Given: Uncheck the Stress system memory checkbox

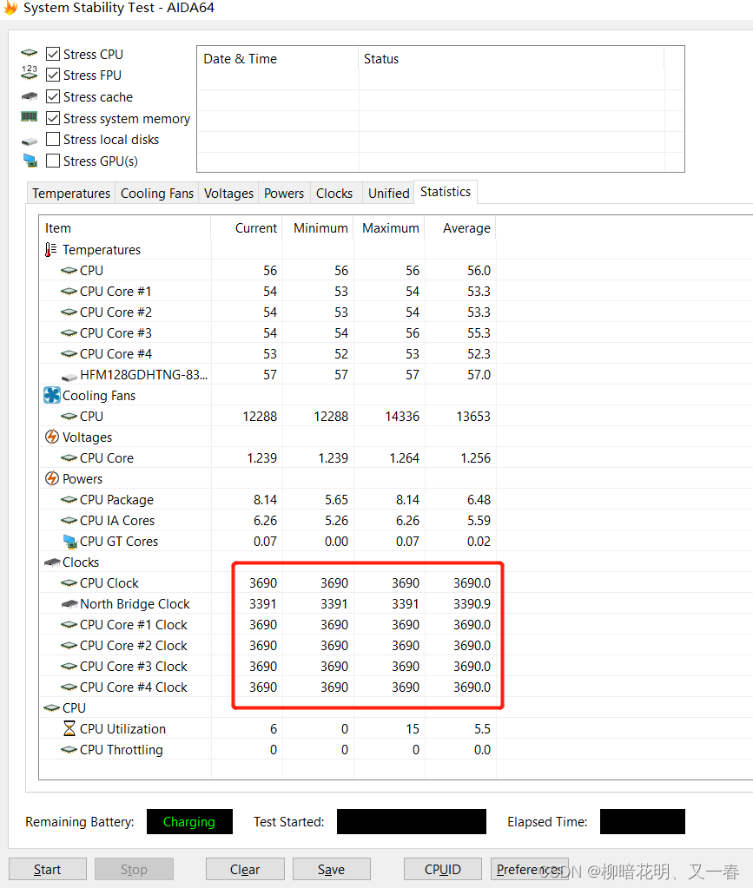Looking at the screenshot, I should [x=53, y=118].
